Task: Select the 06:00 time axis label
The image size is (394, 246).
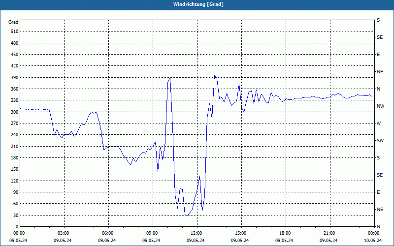Action: click(108, 233)
